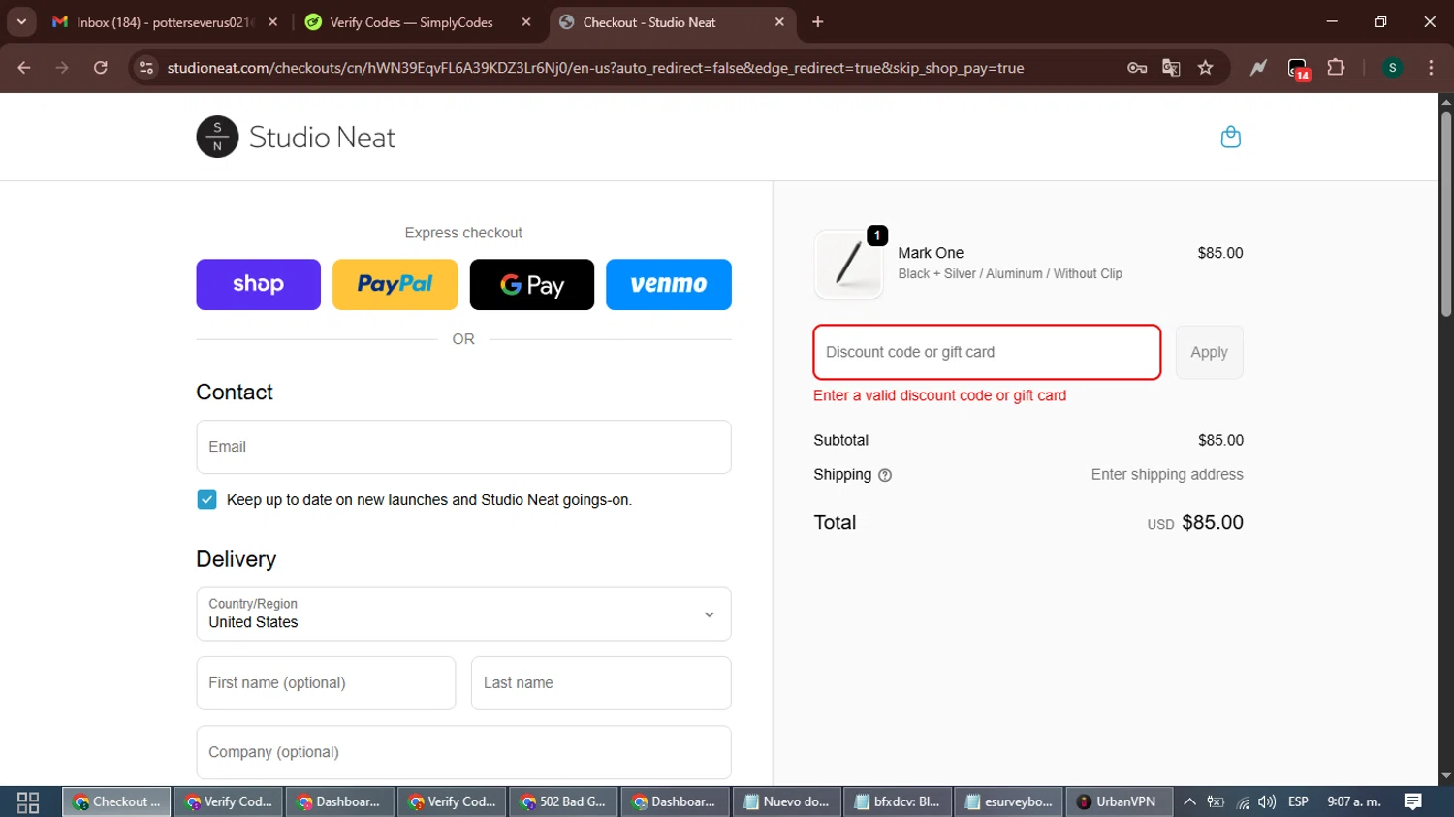This screenshot has width=1454, height=817.
Task: Close the Verify Codes SimplyCodes tab
Action: point(526,22)
